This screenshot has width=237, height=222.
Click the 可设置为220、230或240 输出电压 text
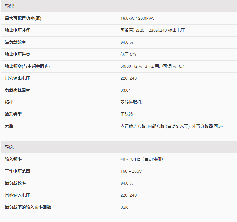[x=153, y=30]
